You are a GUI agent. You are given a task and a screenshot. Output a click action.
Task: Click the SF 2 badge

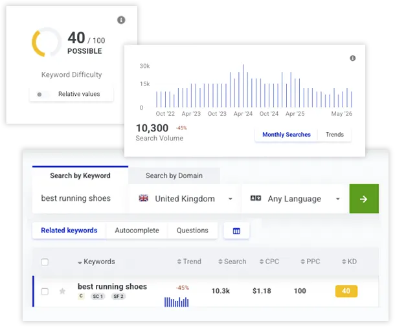click(119, 297)
